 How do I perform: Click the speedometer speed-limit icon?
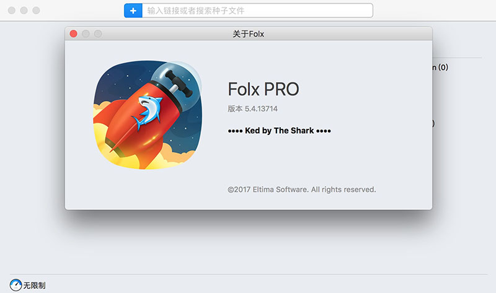(15, 285)
